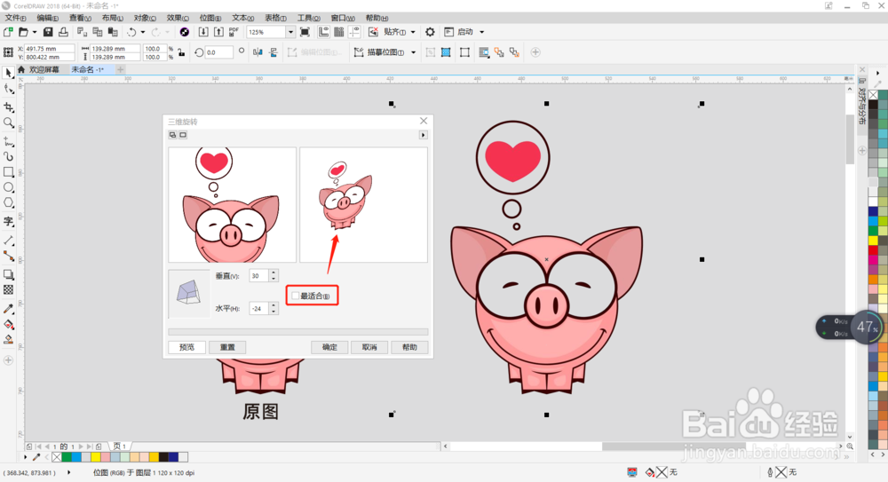This screenshot has width=888, height=482.
Task: Select the Drop Shadow tool
Action: tap(9, 274)
